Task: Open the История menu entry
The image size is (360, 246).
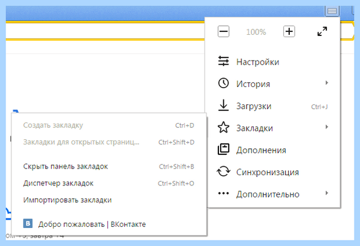Action: pyautogui.click(x=274, y=83)
